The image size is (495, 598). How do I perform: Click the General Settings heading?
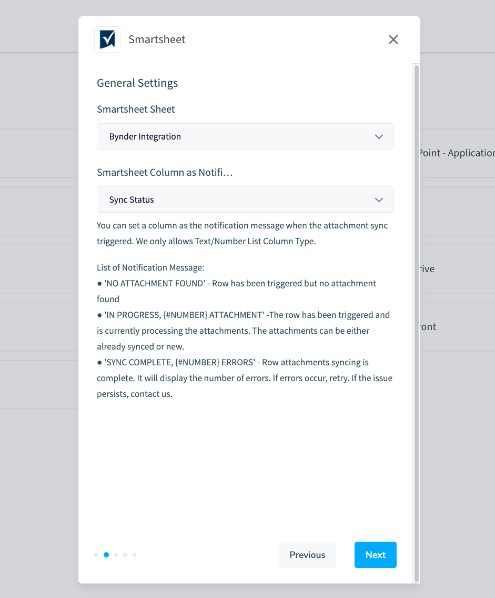tap(137, 83)
